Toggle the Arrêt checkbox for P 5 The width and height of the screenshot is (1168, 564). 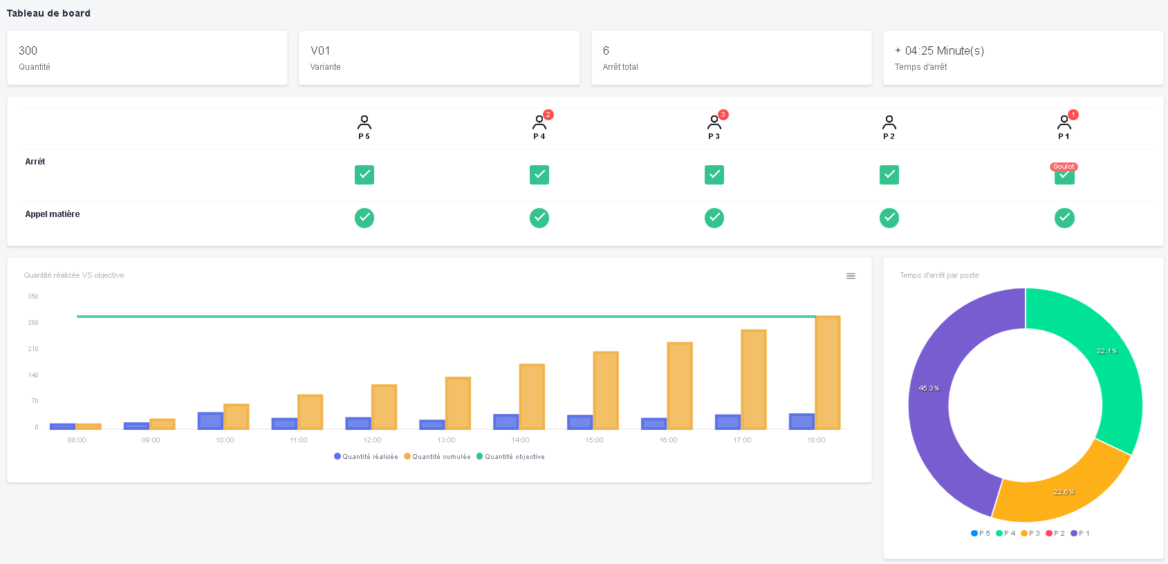coord(364,175)
